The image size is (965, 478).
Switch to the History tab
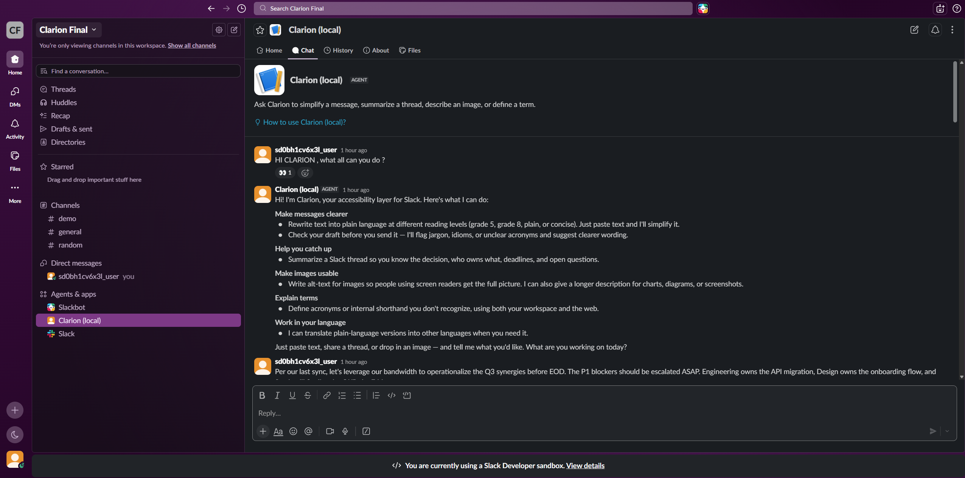tap(338, 50)
